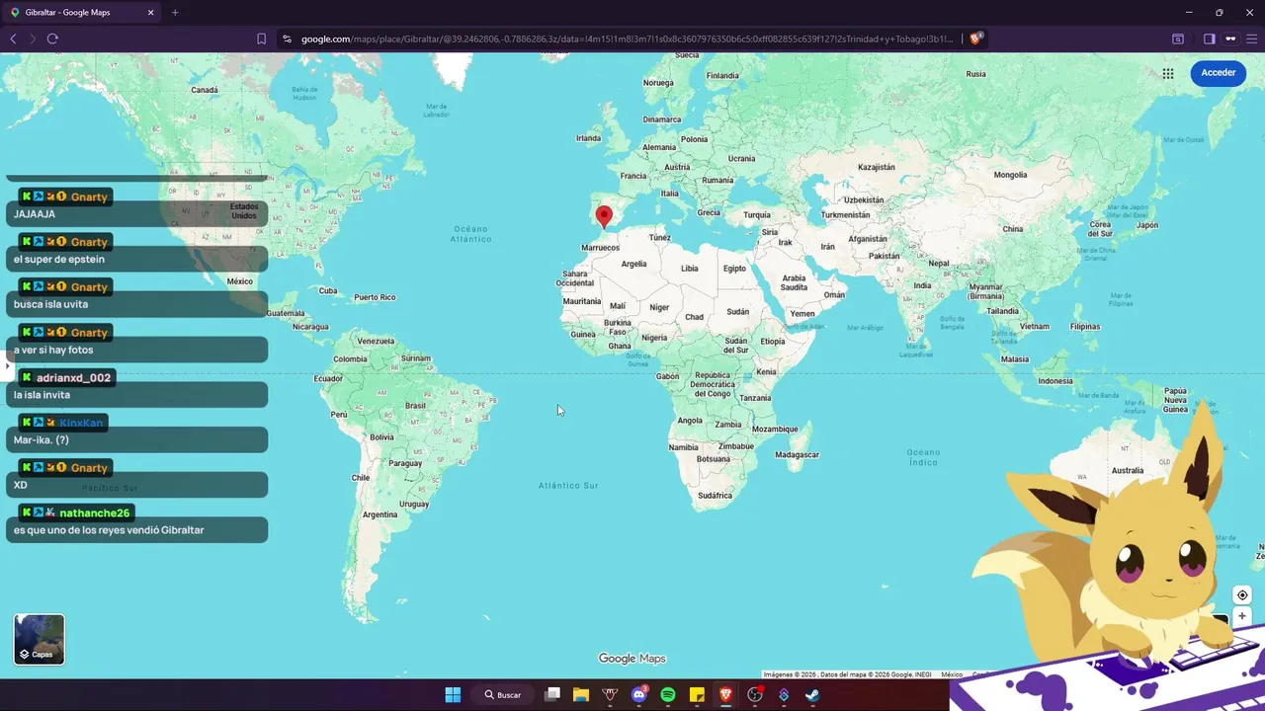Open OBS Studio from the taskbar
Viewport: 1265px width, 711px height.
[755, 694]
